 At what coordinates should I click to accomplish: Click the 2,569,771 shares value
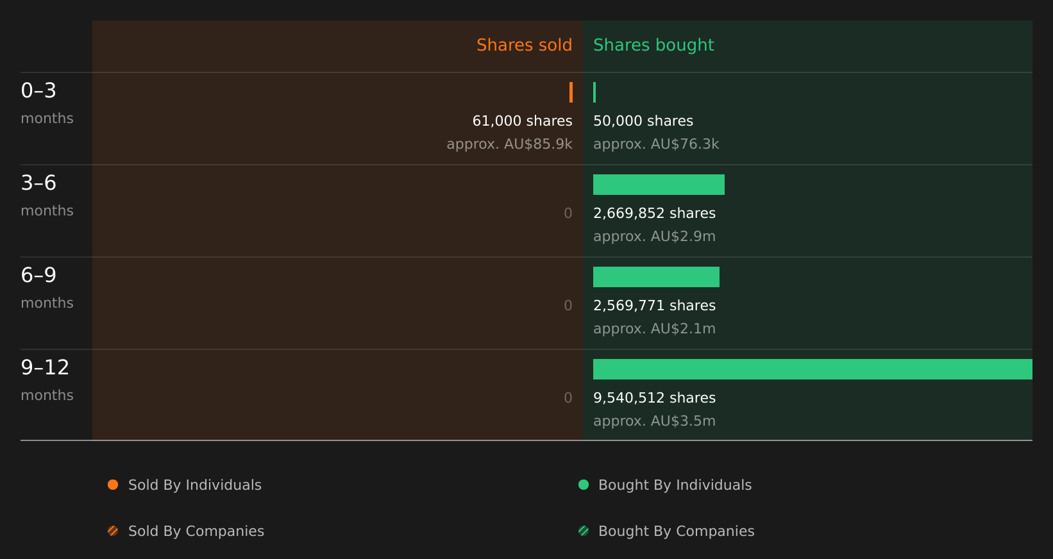click(x=654, y=306)
